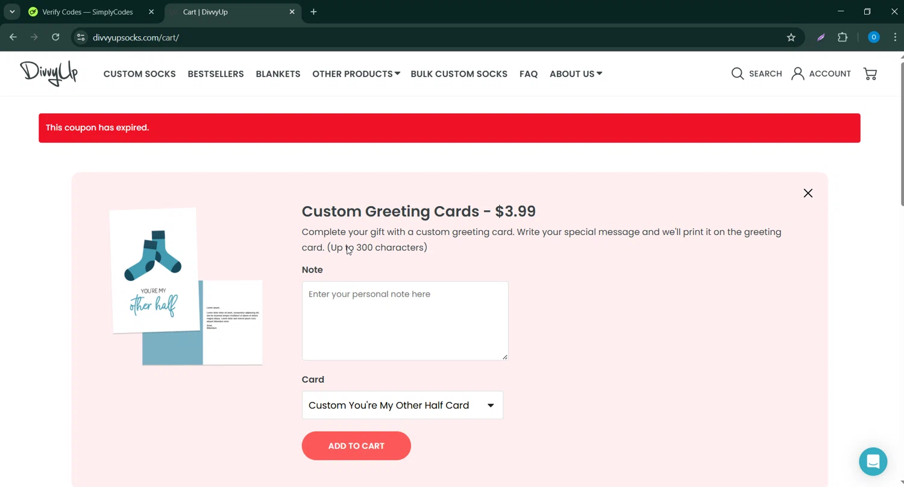Click the search magnifier icon
The image size is (904, 487).
coord(738,74)
